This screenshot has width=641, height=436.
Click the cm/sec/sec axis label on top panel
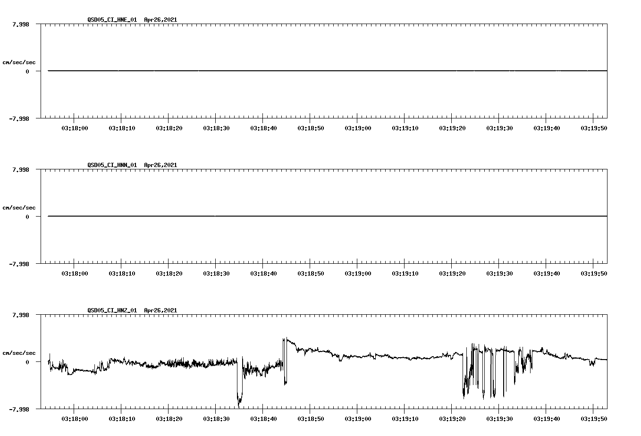pyautogui.click(x=19, y=62)
